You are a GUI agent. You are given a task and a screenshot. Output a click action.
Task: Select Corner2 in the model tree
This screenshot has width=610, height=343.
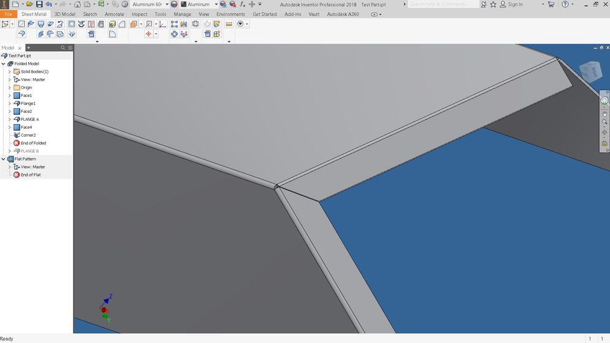[x=28, y=135]
